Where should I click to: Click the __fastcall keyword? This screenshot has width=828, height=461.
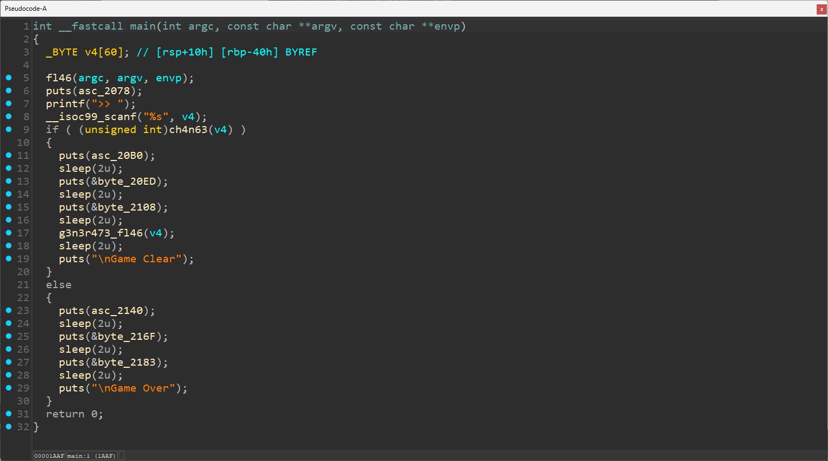click(x=91, y=26)
